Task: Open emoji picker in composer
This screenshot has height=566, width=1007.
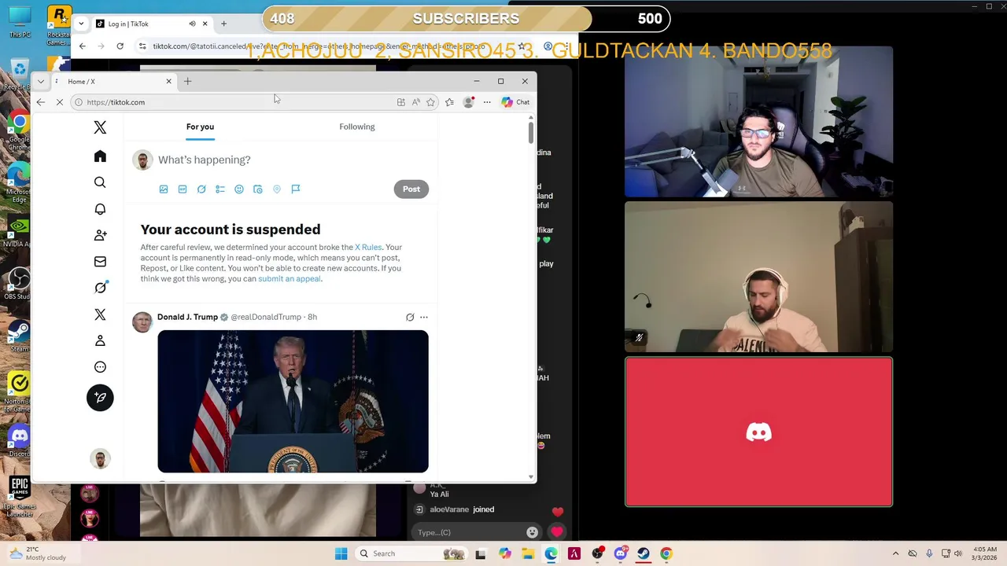Action: coord(239,189)
